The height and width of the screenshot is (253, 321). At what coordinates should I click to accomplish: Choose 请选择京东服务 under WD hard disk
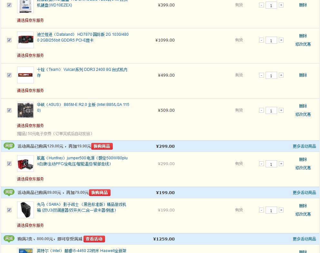click(x=30, y=21)
